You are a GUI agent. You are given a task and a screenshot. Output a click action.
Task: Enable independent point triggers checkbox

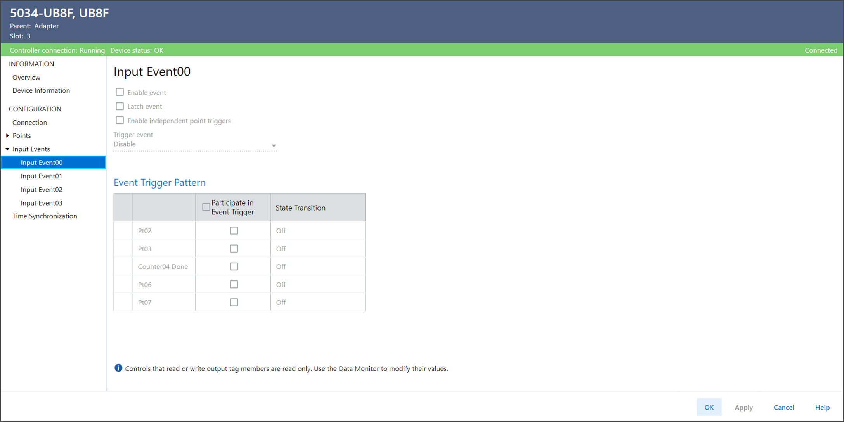[120, 121]
